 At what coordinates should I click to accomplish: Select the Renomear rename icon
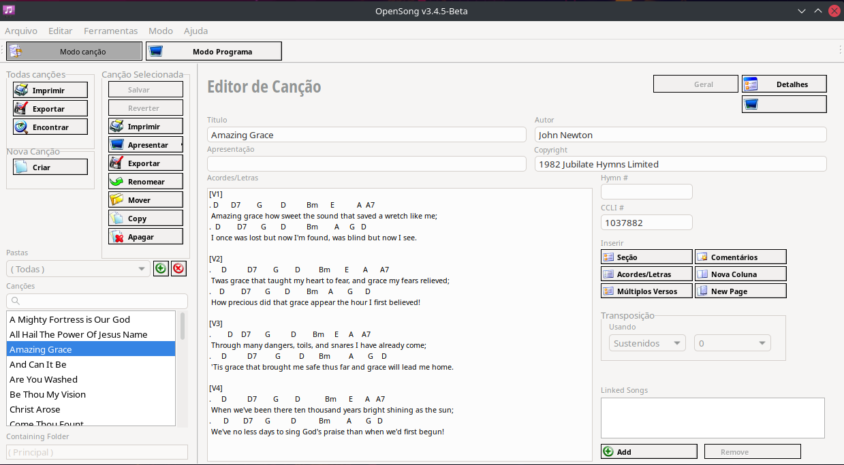(x=116, y=181)
